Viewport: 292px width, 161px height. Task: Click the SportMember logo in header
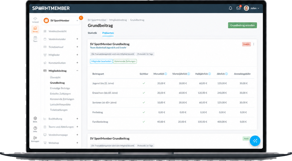pyautogui.click(x=51, y=8)
